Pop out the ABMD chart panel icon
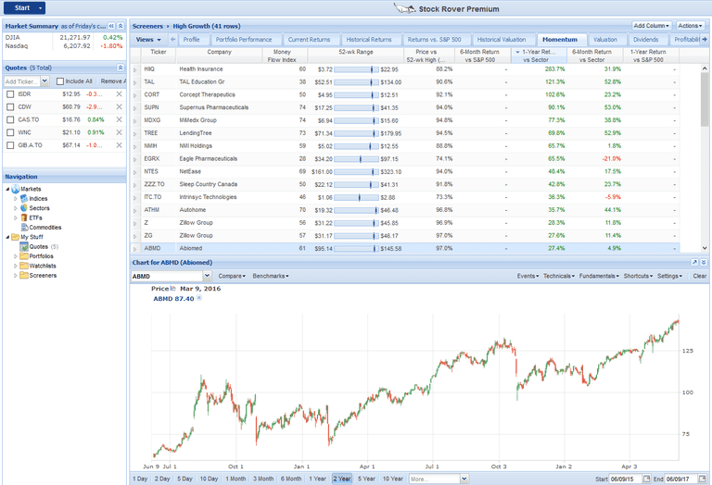This screenshot has width=712, height=485. click(694, 263)
